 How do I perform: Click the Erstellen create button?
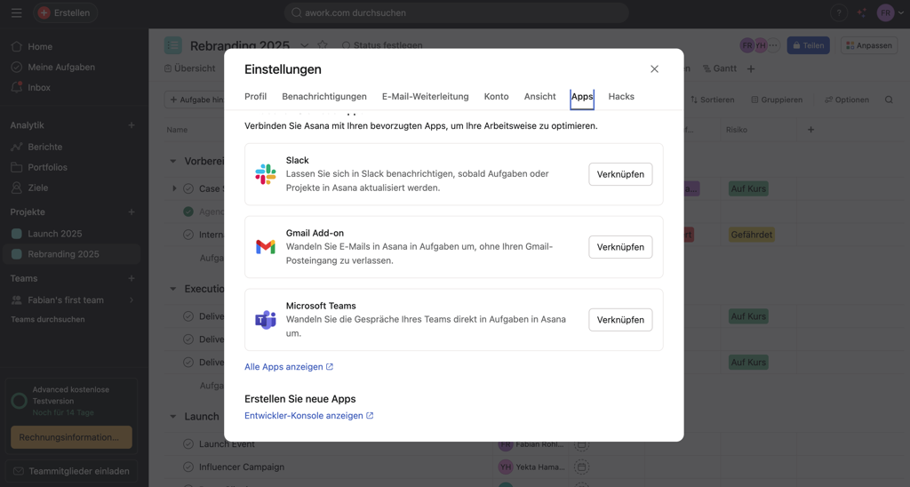pyautogui.click(x=66, y=12)
